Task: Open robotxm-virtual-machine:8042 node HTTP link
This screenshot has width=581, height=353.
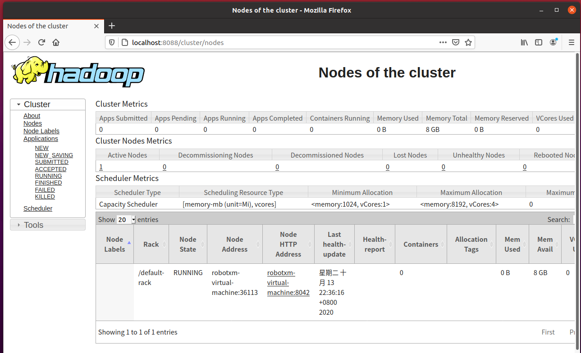Action: (x=288, y=283)
